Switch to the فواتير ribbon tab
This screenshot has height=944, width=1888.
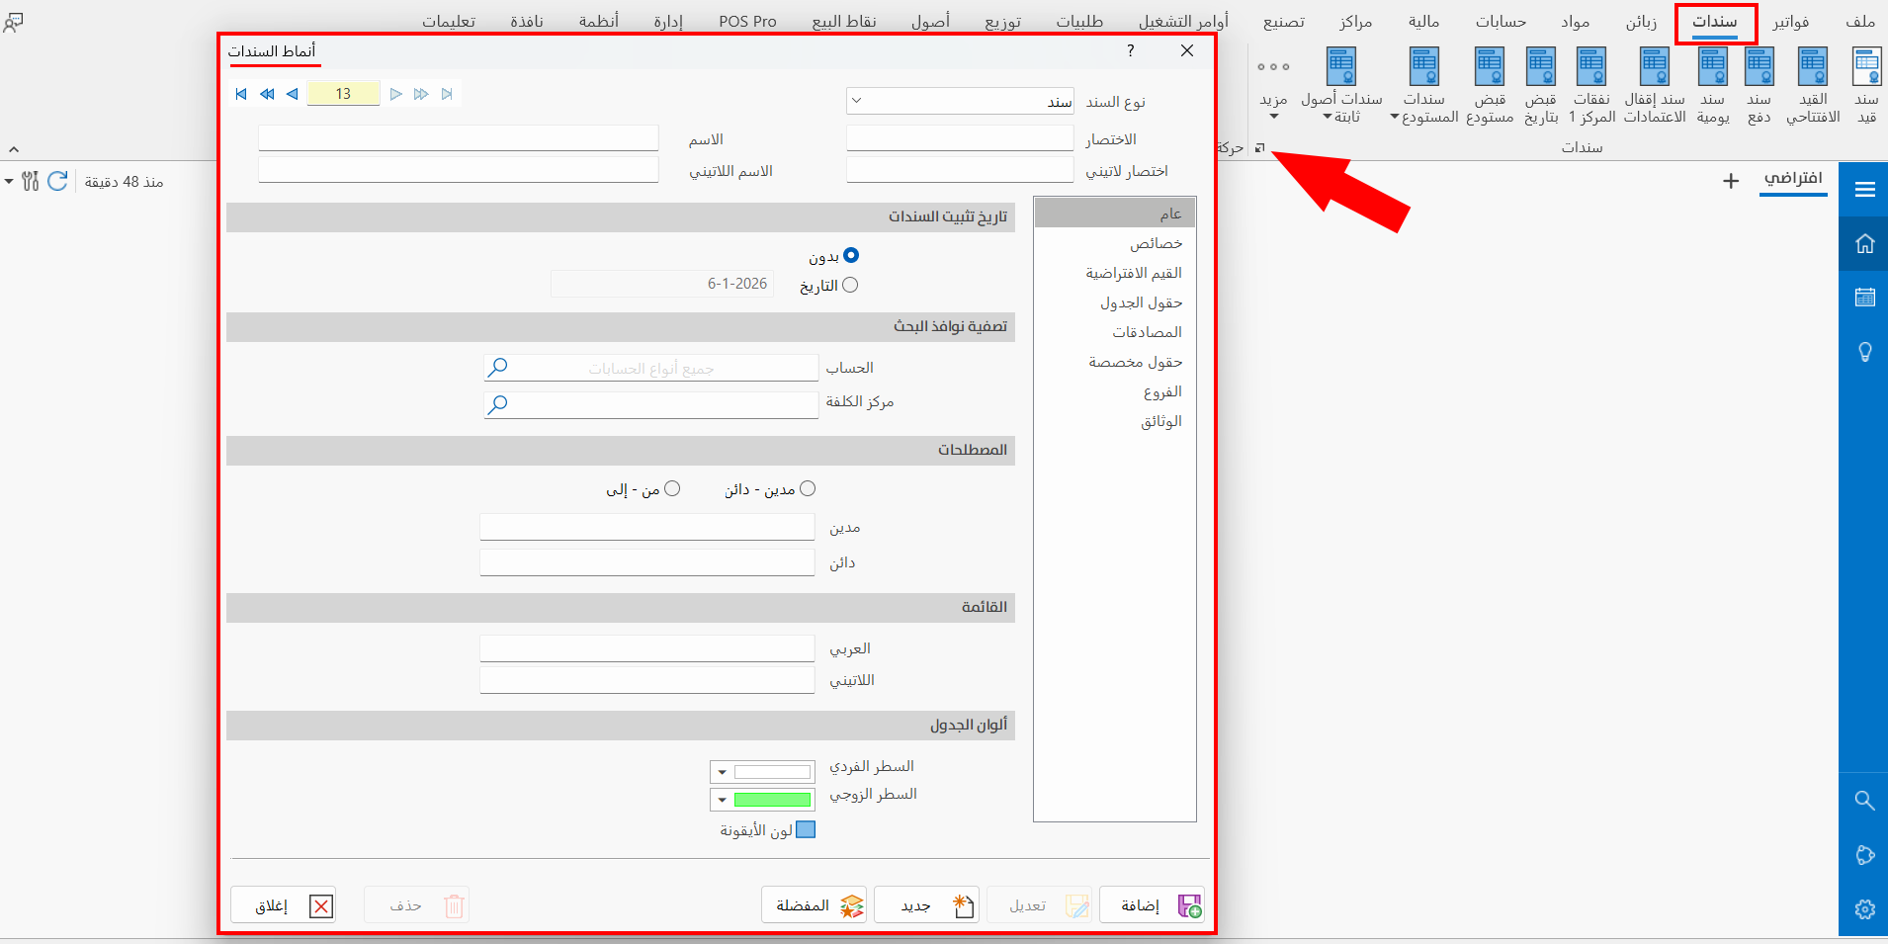[1791, 22]
